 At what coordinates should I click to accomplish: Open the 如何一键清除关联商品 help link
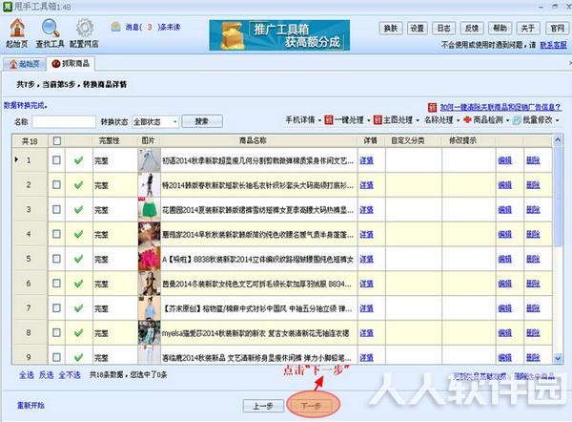click(500, 107)
